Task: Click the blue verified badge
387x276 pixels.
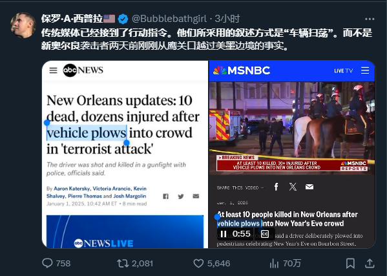Action: [x=123, y=19]
